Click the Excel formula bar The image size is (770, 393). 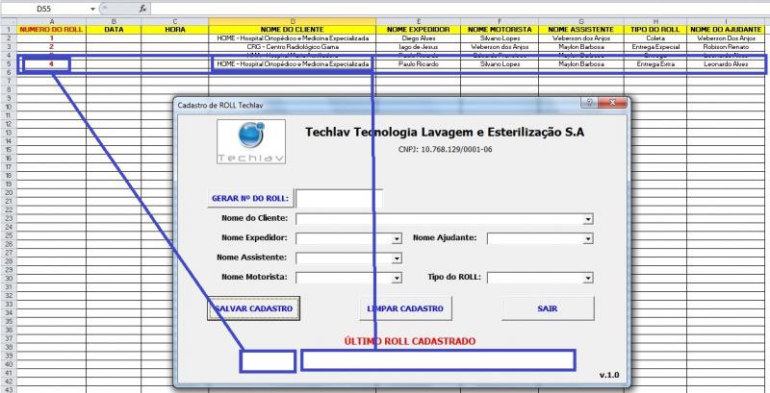460,9
